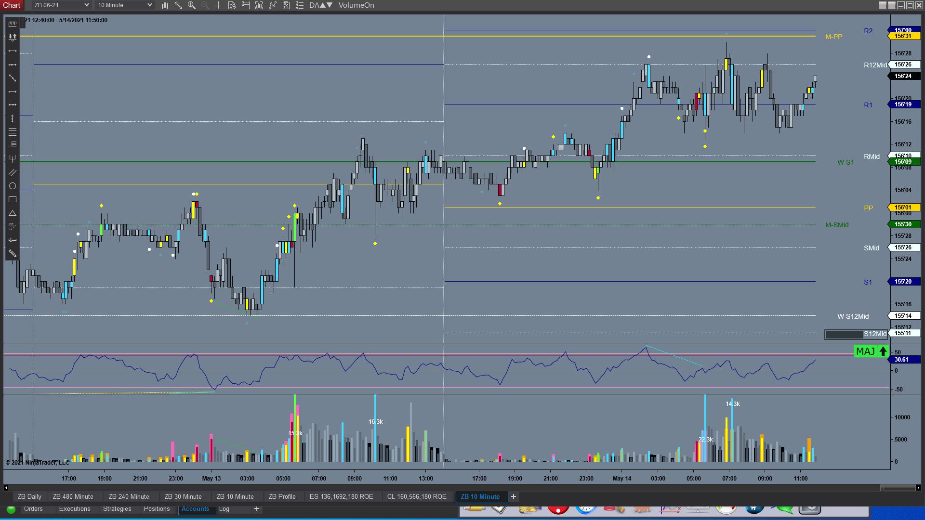The width and height of the screenshot is (925, 520).
Task: Select the ellipse drawing tool
Action: coord(13,186)
